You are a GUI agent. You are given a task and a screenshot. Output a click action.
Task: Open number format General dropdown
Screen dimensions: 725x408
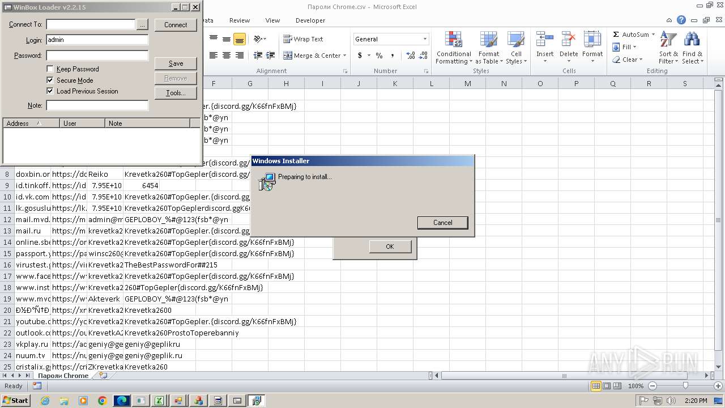425,39
